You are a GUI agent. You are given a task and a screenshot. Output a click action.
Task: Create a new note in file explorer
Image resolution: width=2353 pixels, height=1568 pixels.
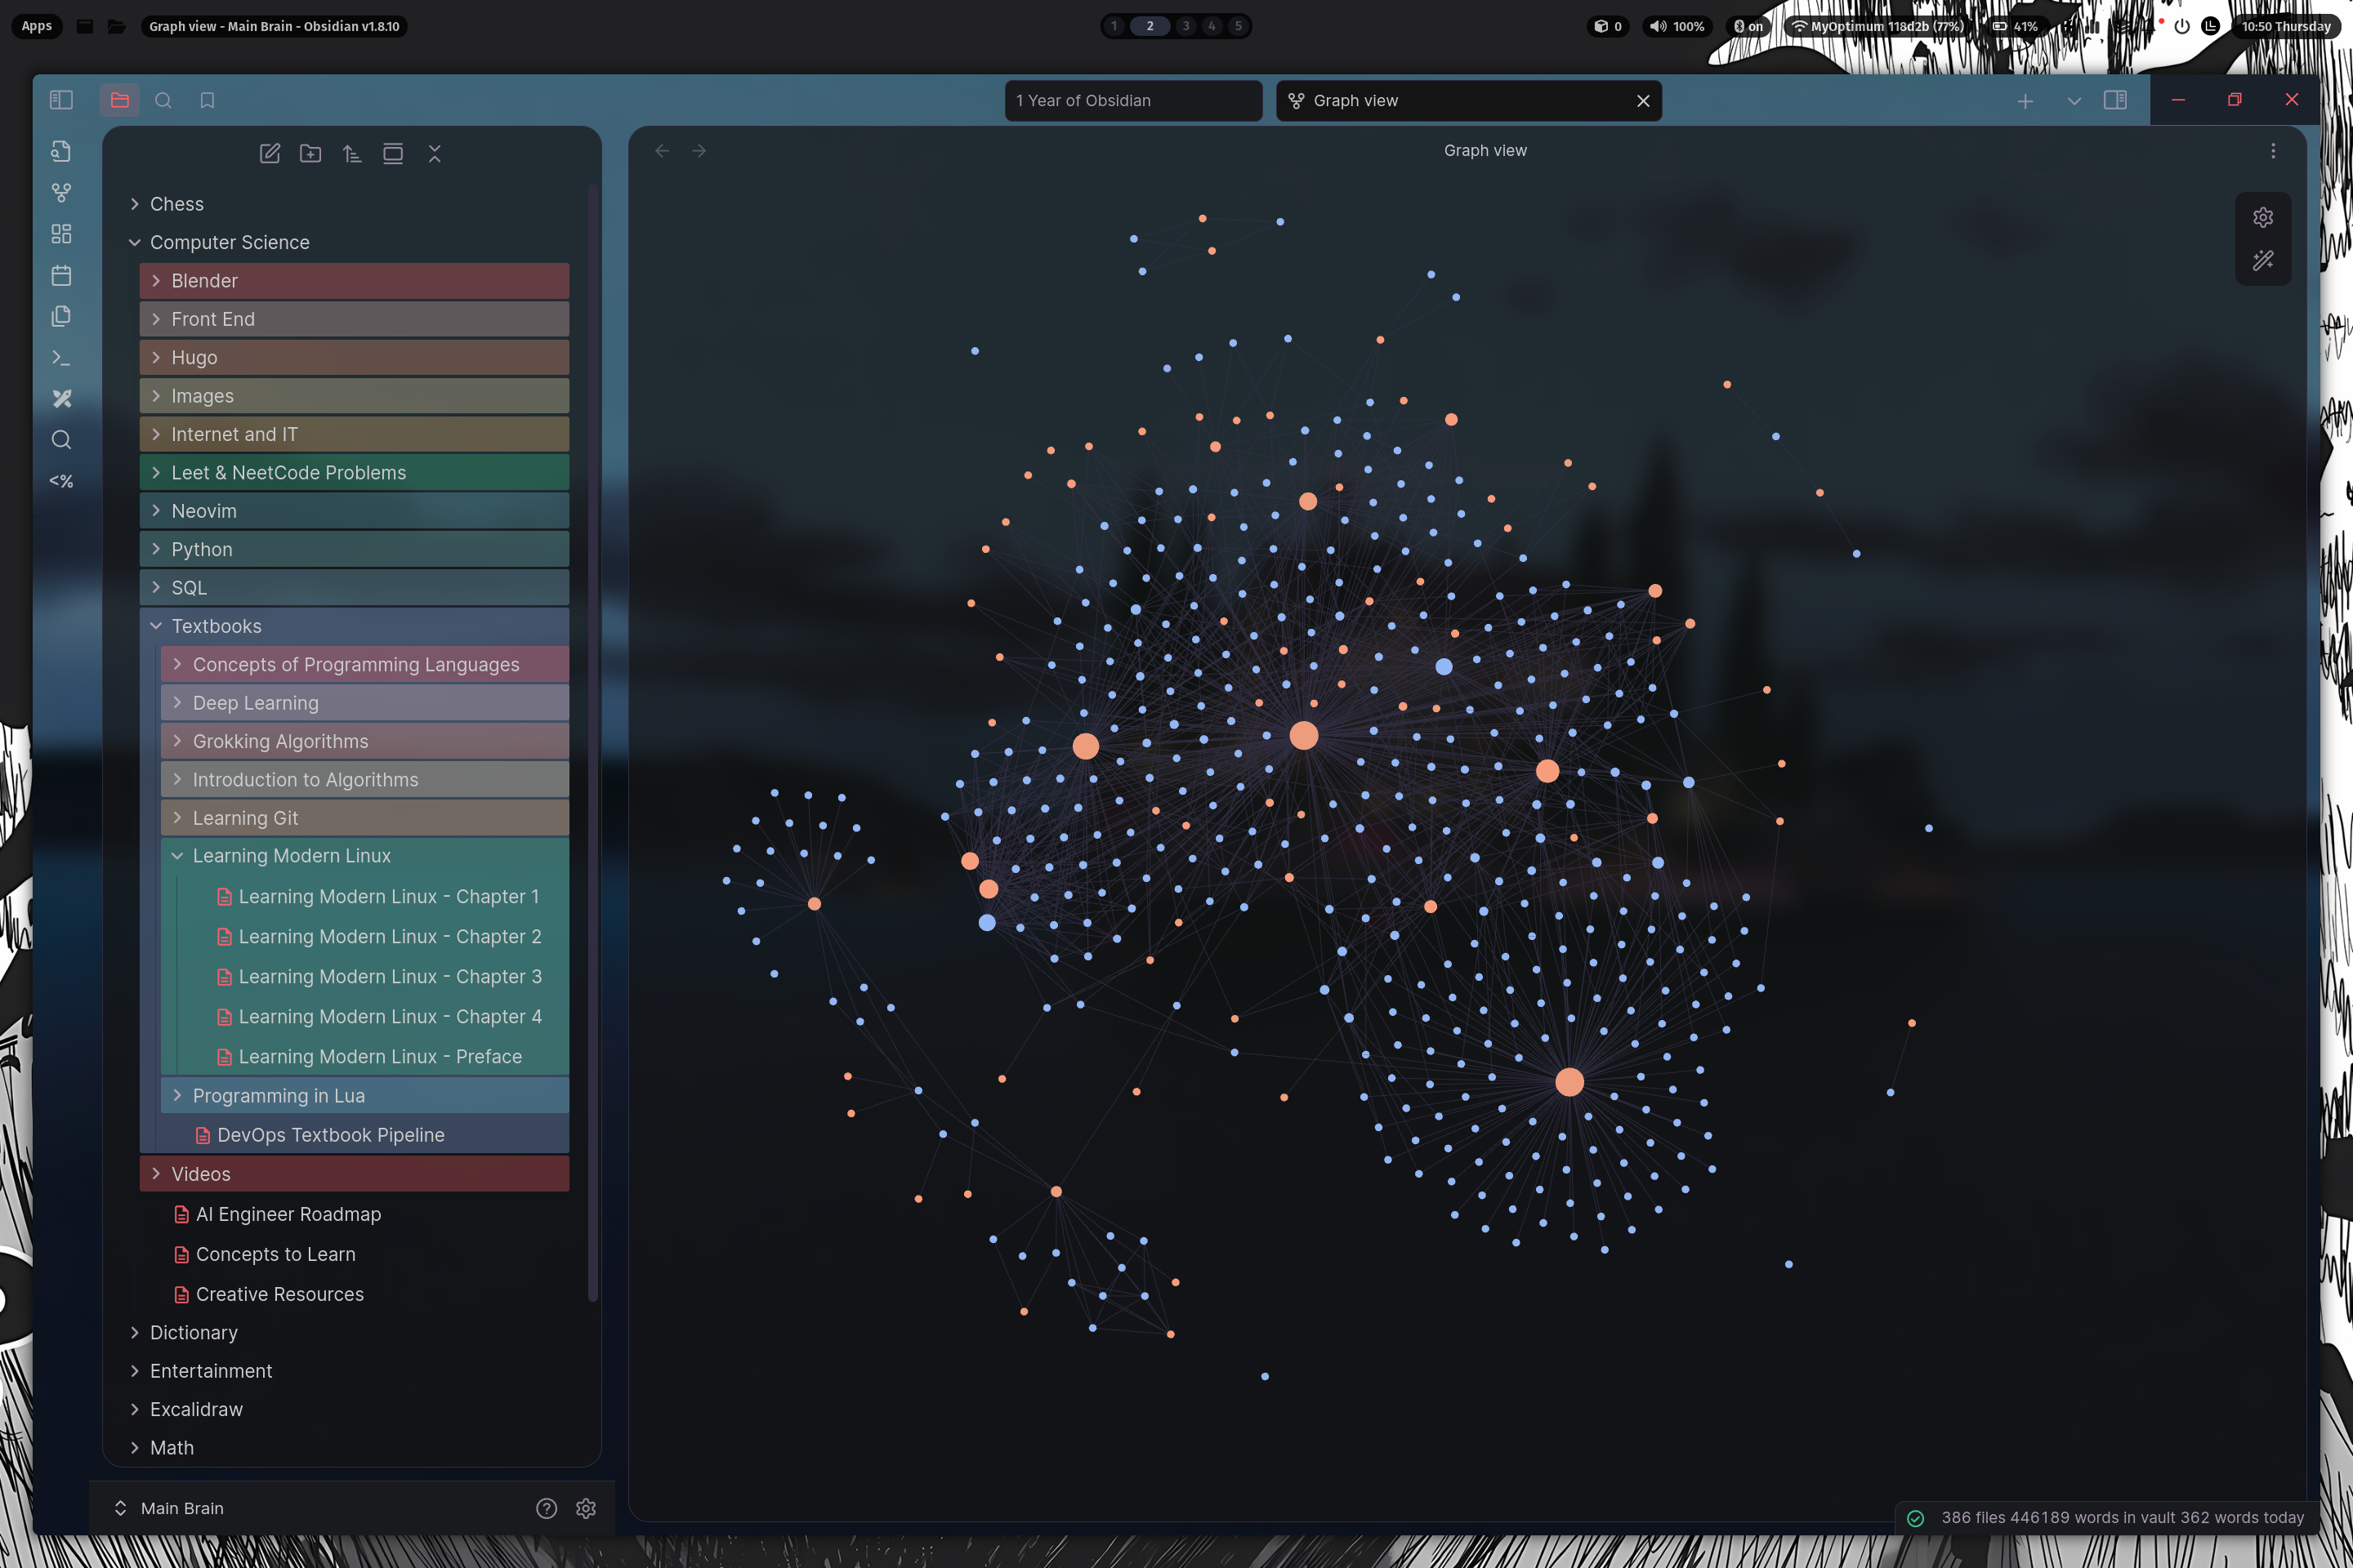pyautogui.click(x=269, y=153)
